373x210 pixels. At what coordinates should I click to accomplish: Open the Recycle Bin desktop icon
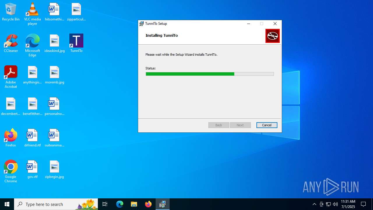tap(11, 12)
